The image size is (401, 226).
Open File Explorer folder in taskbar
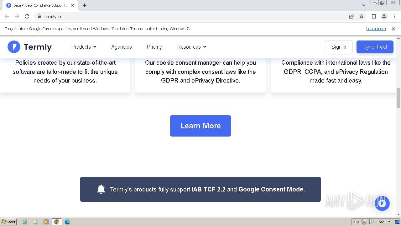[35, 222]
